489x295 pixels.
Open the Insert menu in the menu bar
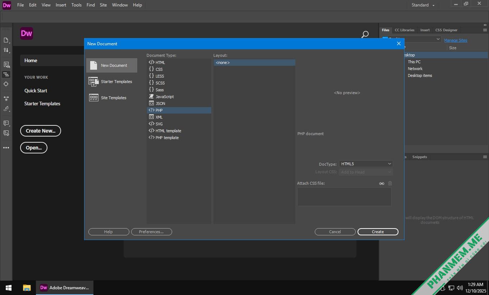[x=61, y=5]
